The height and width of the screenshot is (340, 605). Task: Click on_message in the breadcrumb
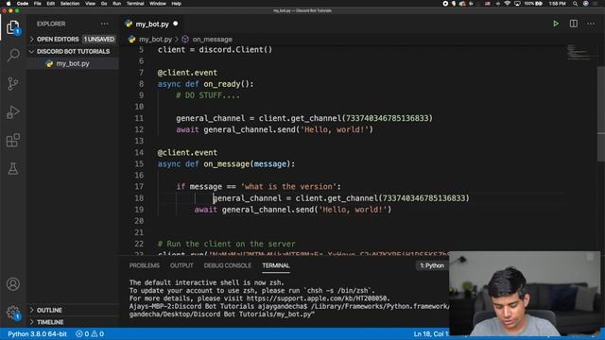pyautogui.click(x=212, y=40)
